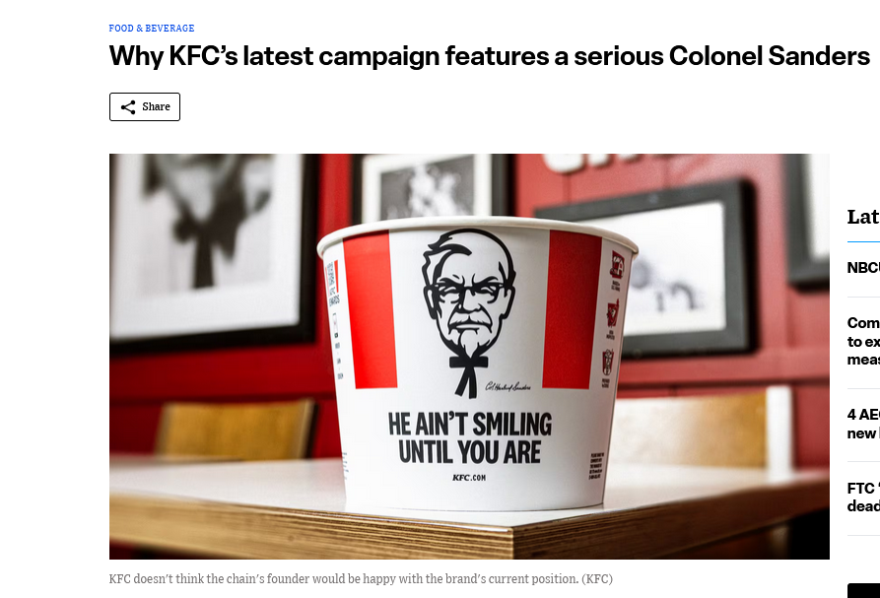880x598 pixels.
Task: Click the Share button label
Action: [x=156, y=106]
